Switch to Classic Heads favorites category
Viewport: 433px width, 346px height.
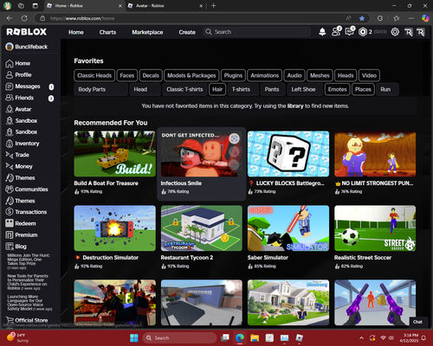click(94, 75)
